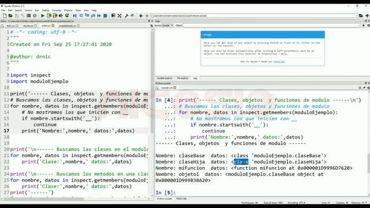The image size is (370, 208).
Task: Create a new file with the New file icon
Action: point(5,16)
